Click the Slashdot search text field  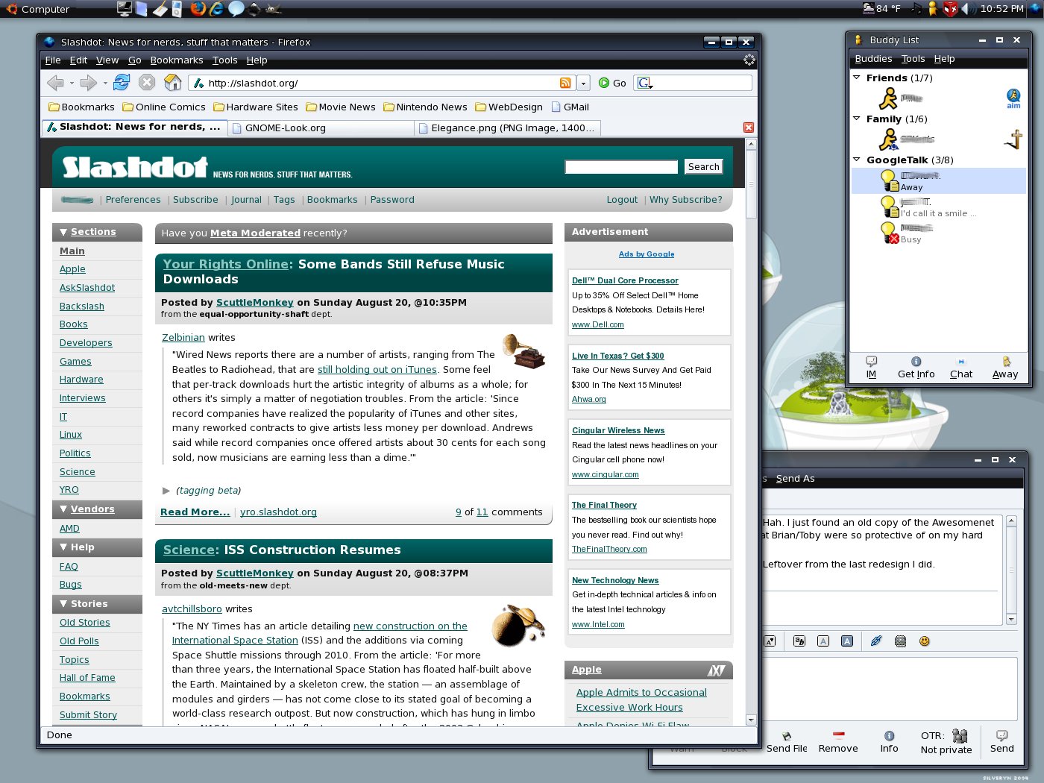click(x=621, y=167)
